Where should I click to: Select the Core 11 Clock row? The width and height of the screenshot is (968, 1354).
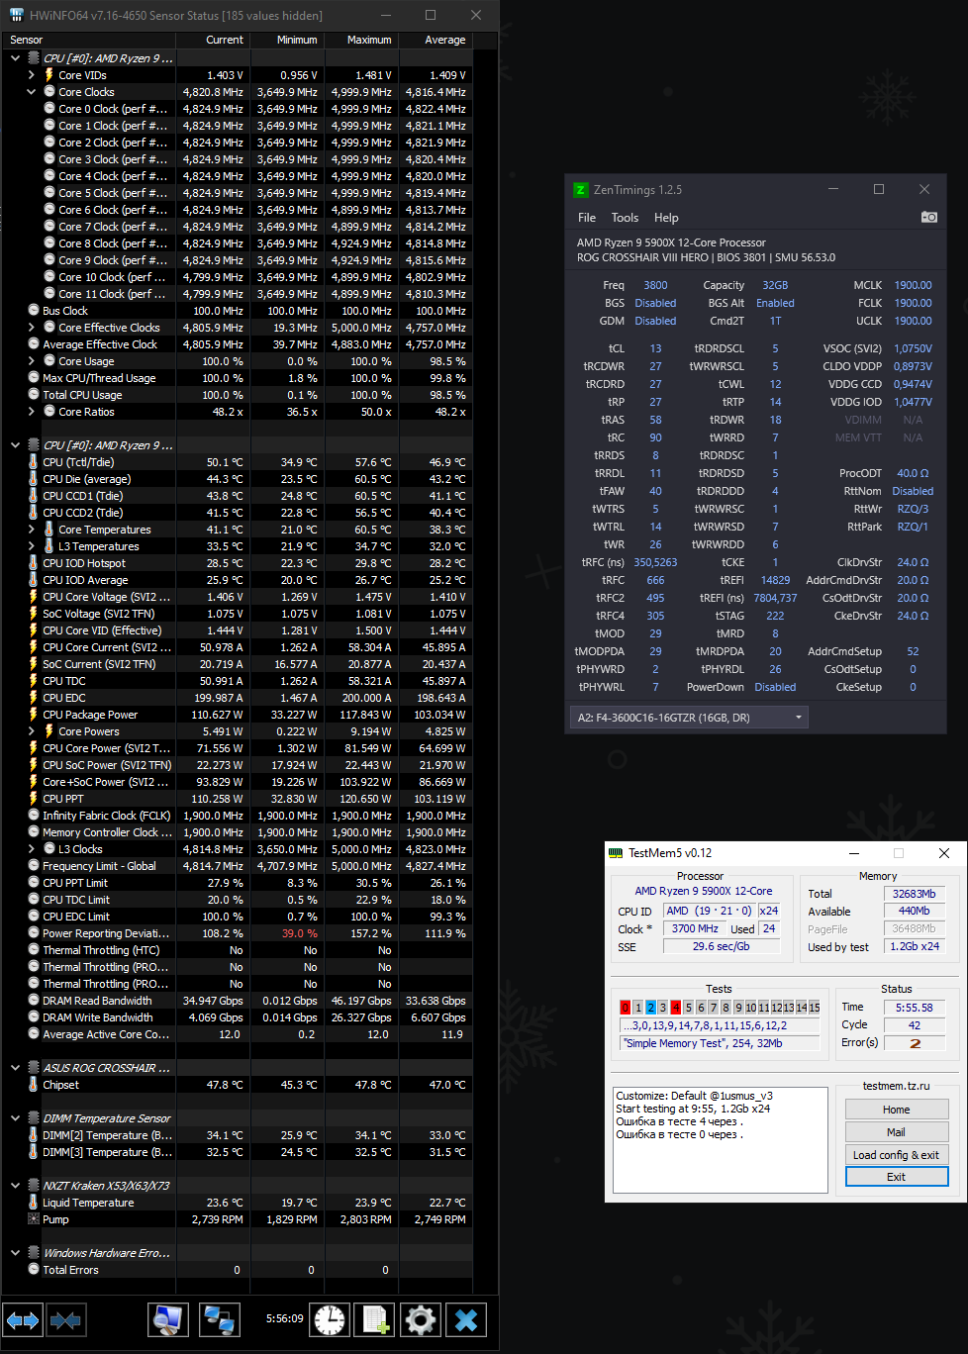(237, 294)
